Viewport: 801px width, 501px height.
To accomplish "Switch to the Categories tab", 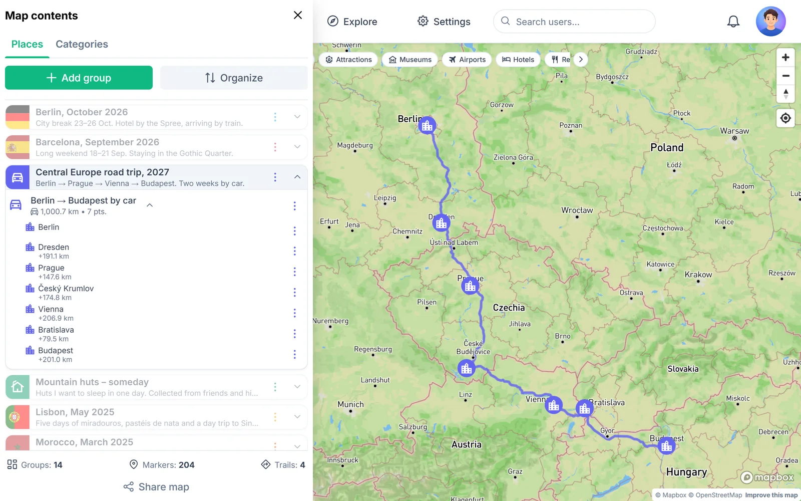I will pyautogui.click(x=82, y=44).
